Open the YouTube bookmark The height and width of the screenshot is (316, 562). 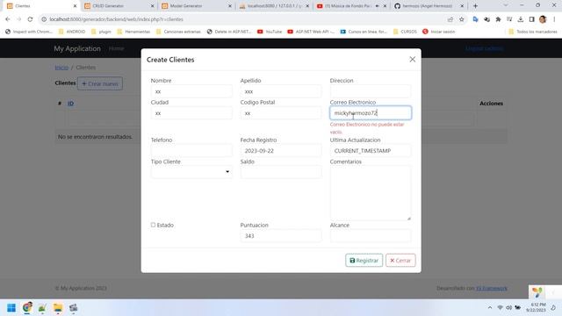coord(270,32)
